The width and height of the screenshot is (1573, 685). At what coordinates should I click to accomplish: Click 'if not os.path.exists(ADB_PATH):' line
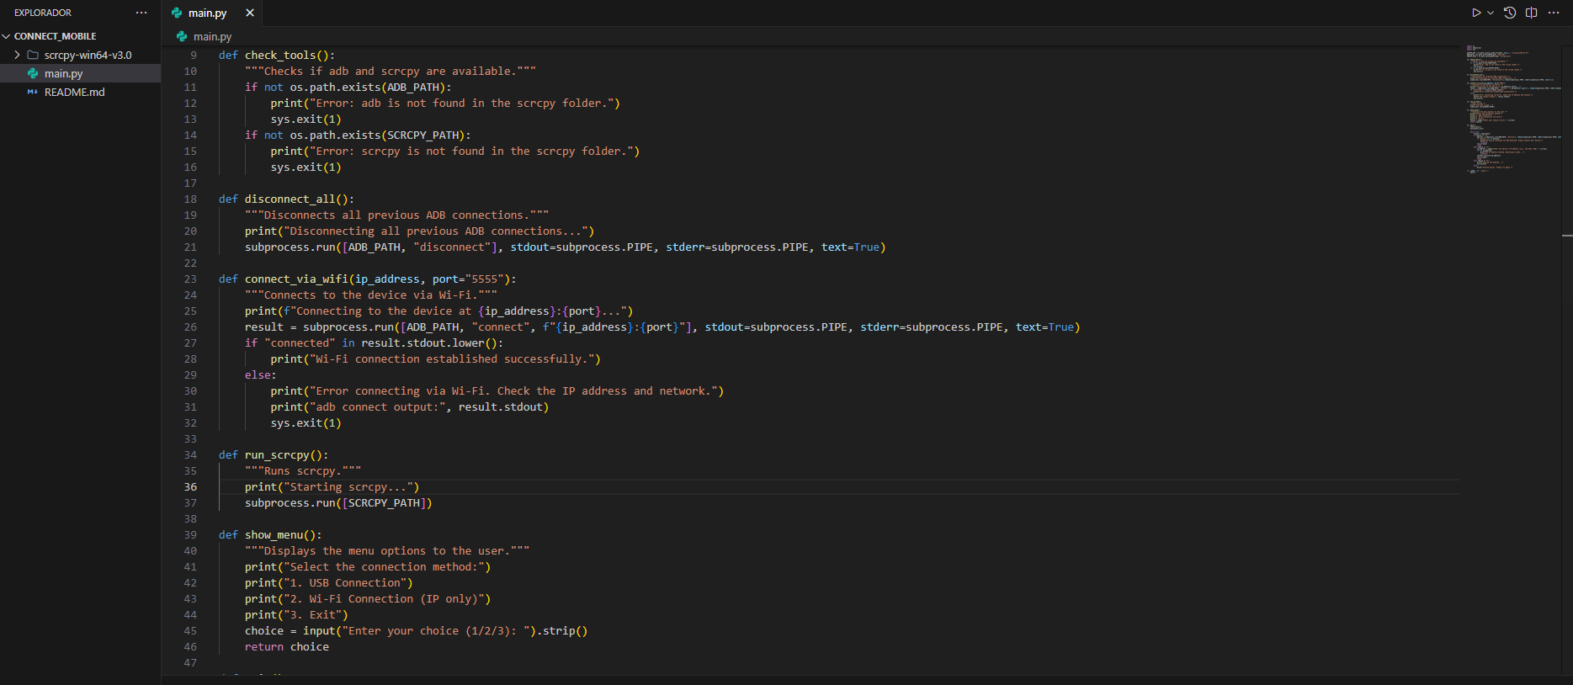tap(348, 87)
